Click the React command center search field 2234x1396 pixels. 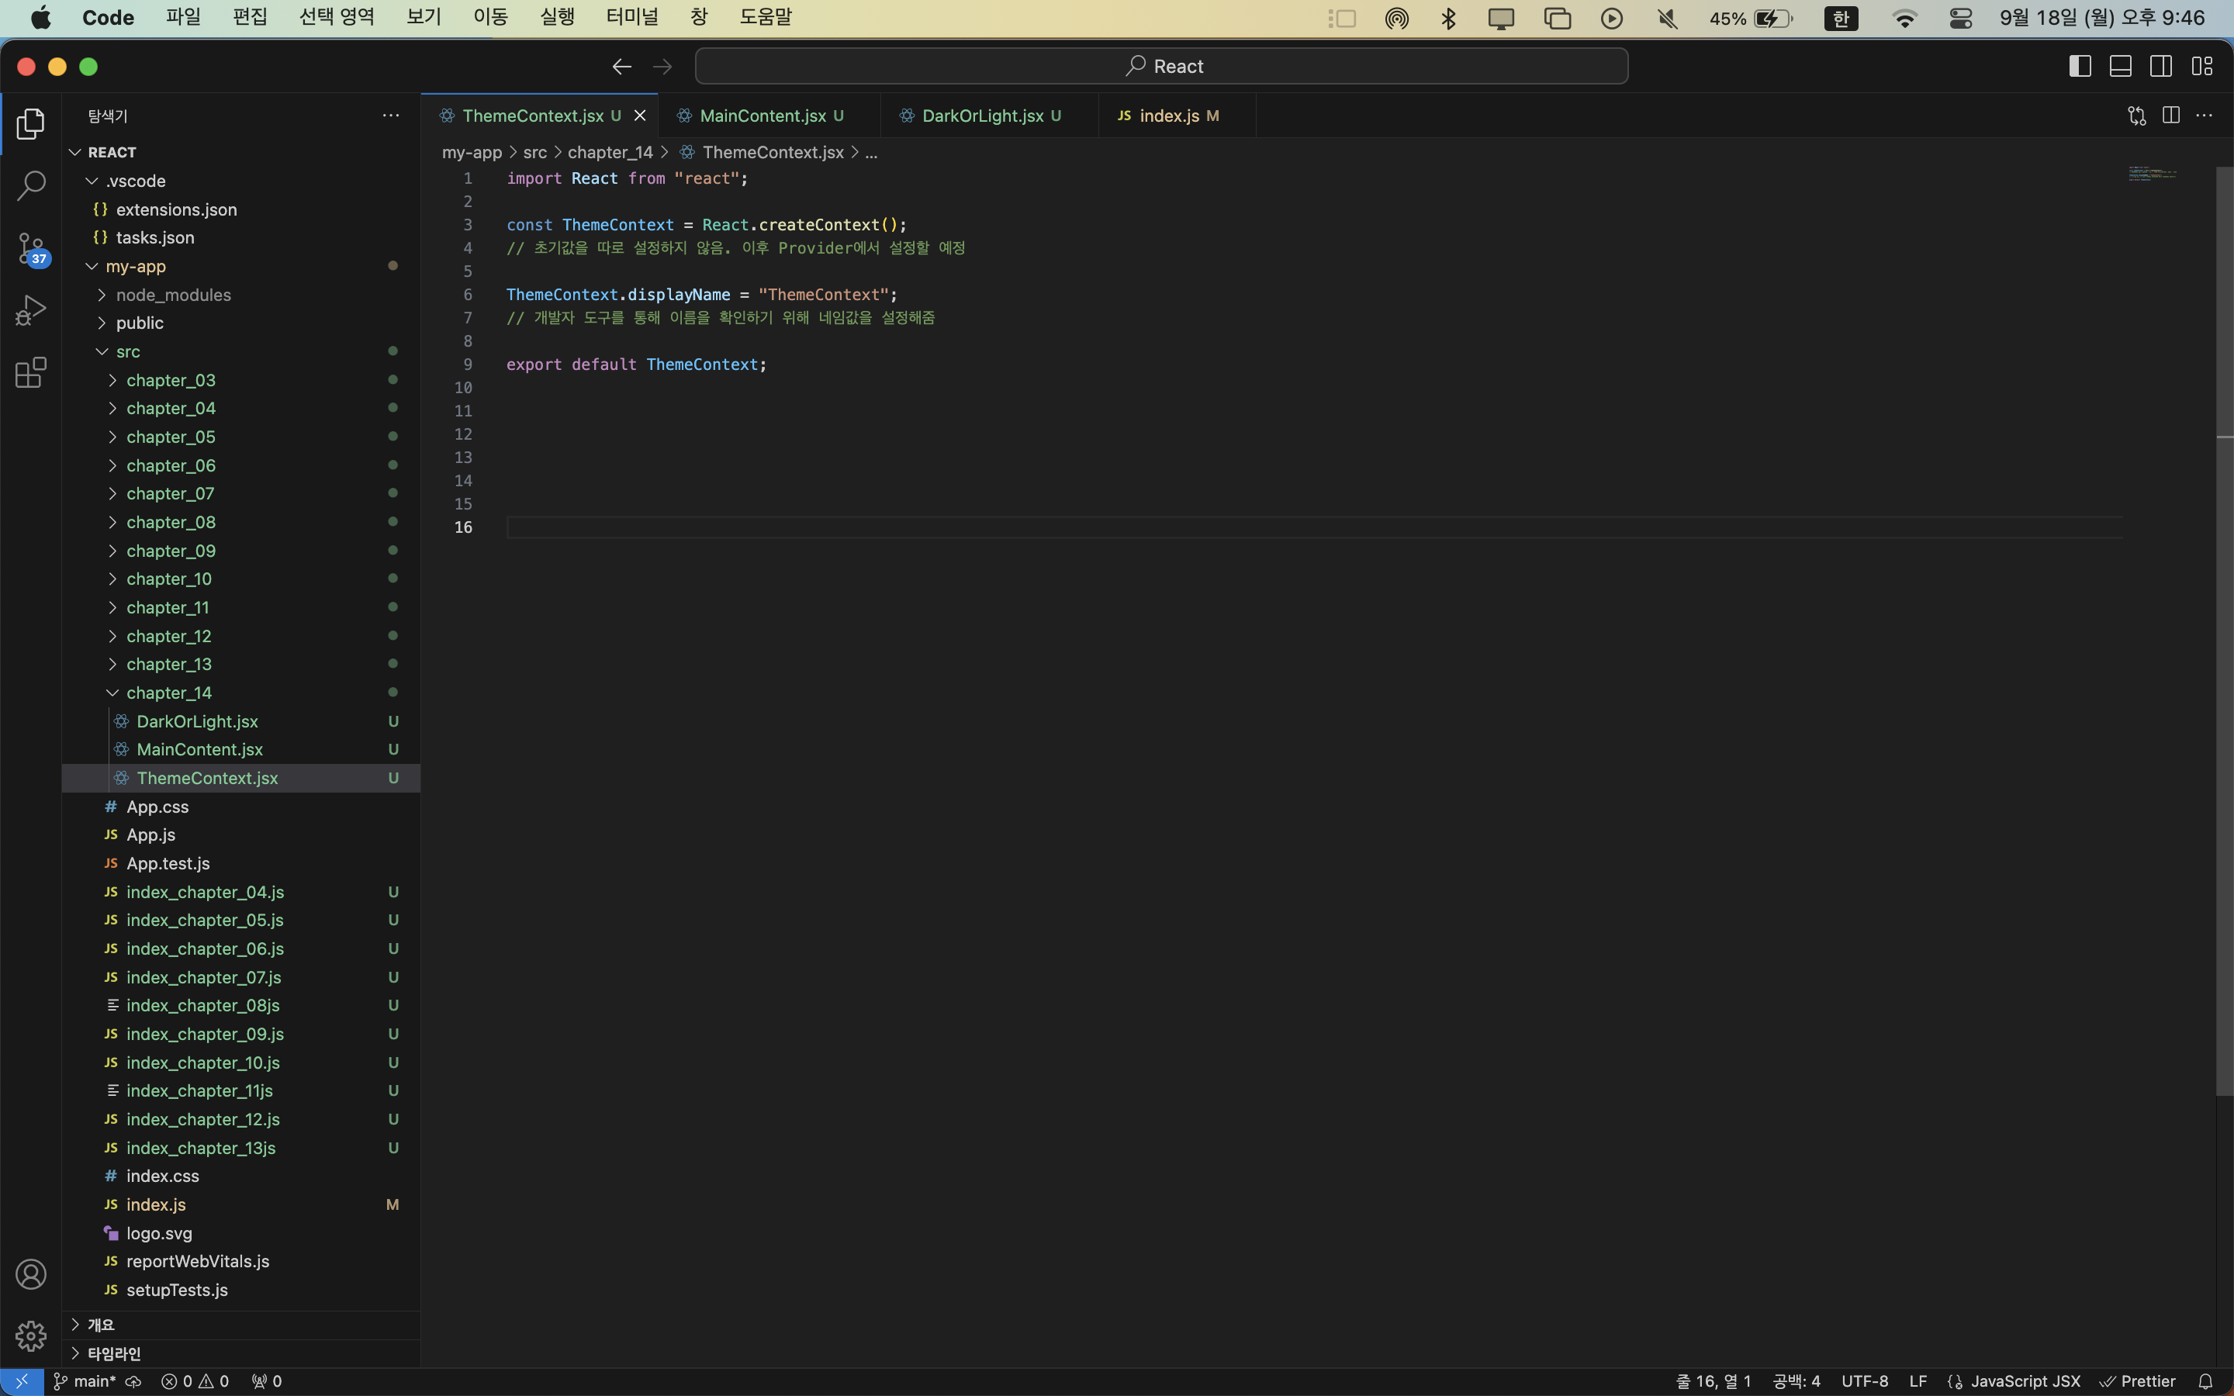1161,67
